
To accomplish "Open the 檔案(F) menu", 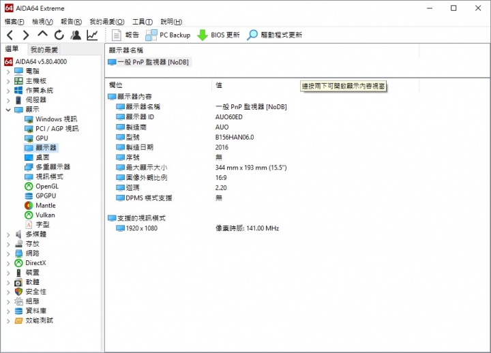I will (x=14, y=22).
